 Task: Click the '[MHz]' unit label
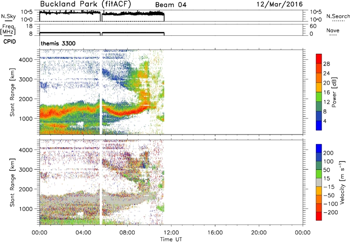tap(8, 31)
